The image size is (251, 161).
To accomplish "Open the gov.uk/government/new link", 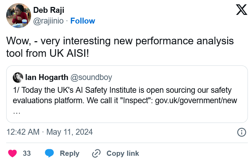I will [196, 101].
